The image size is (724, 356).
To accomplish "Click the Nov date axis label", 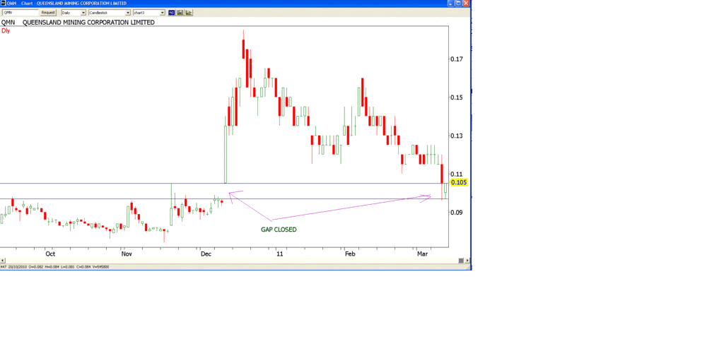I will tap(127, 254).
